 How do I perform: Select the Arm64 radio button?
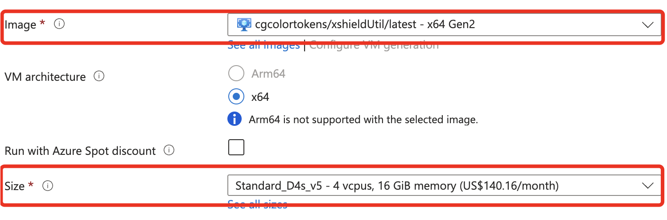(236, 74)
